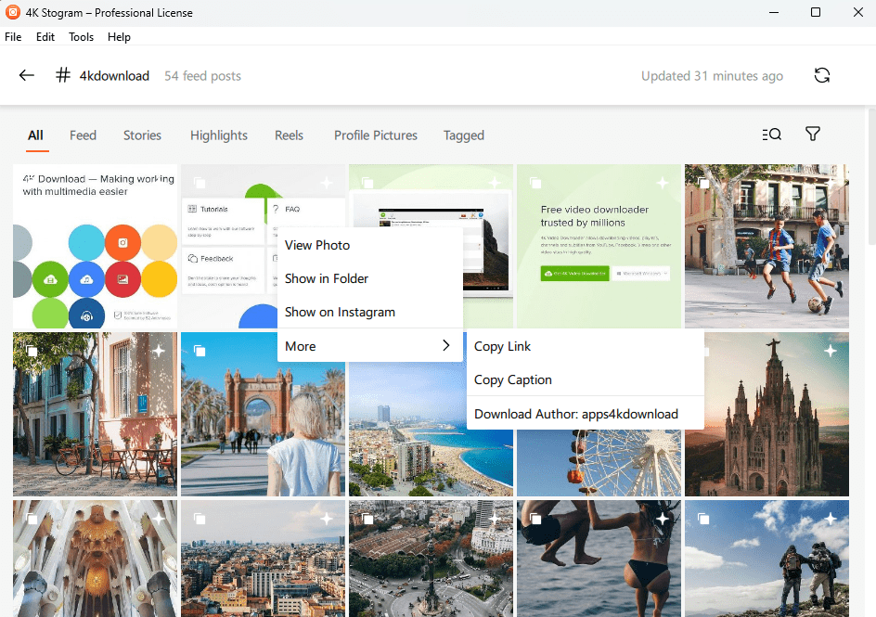This screenshot has height=617, width=876.
Task: Open the Ferris wheel photo
Action: pyautogui.click(x=599, y=463)
